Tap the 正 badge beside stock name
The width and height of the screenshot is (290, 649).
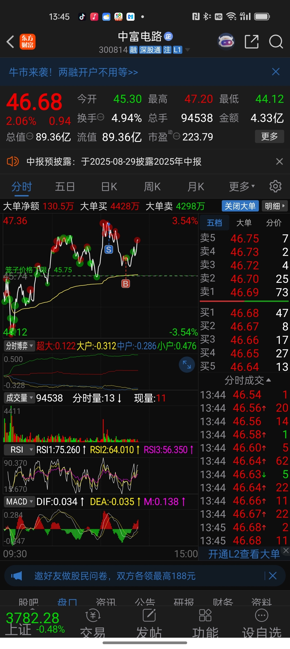point(168,36)
